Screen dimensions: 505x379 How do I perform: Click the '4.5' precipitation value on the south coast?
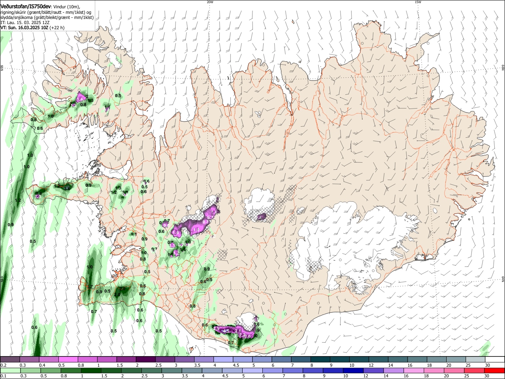tap(226, 330)
